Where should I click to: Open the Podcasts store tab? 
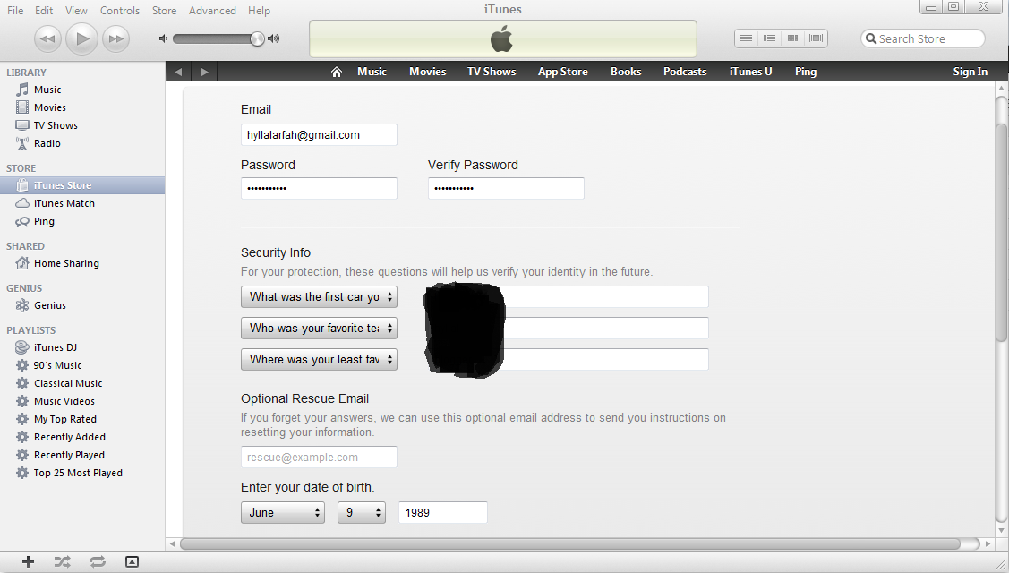click(685, 72)
